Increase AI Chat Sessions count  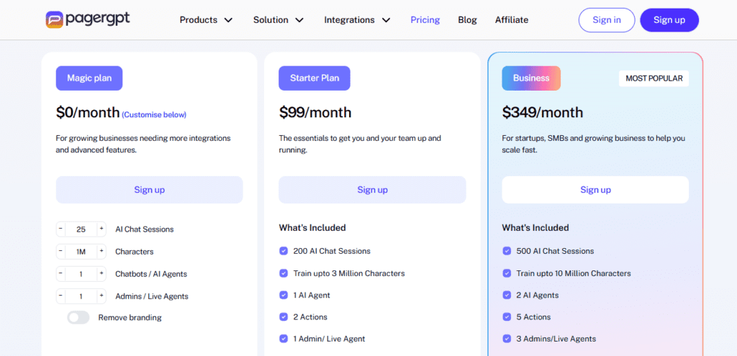pyautogui.click(x=101, y=229)
